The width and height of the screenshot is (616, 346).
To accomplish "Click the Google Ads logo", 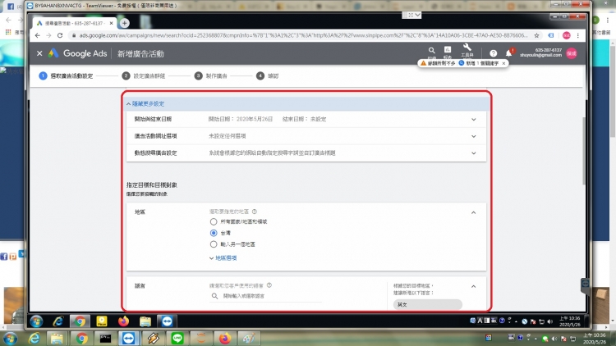I will point(78,53).
